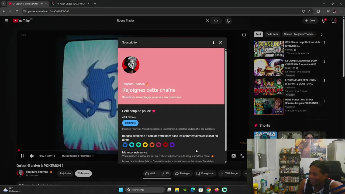Click the blue Rejoindre button in dialog

coord(130,123)
